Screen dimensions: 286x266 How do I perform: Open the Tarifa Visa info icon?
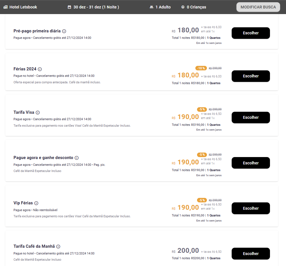point(37,113)
